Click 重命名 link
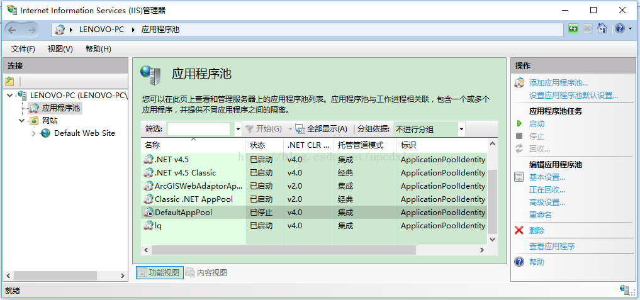640x300 pixels. pos(541,214)
